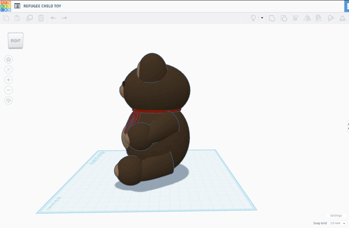The height and width of the screenshot is (228, 349).
Task: Click the RIGHT face of the view cube
Action: click(x=16, y=40)
